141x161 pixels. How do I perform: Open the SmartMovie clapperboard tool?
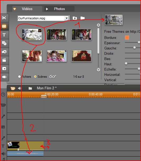(4, 60)
